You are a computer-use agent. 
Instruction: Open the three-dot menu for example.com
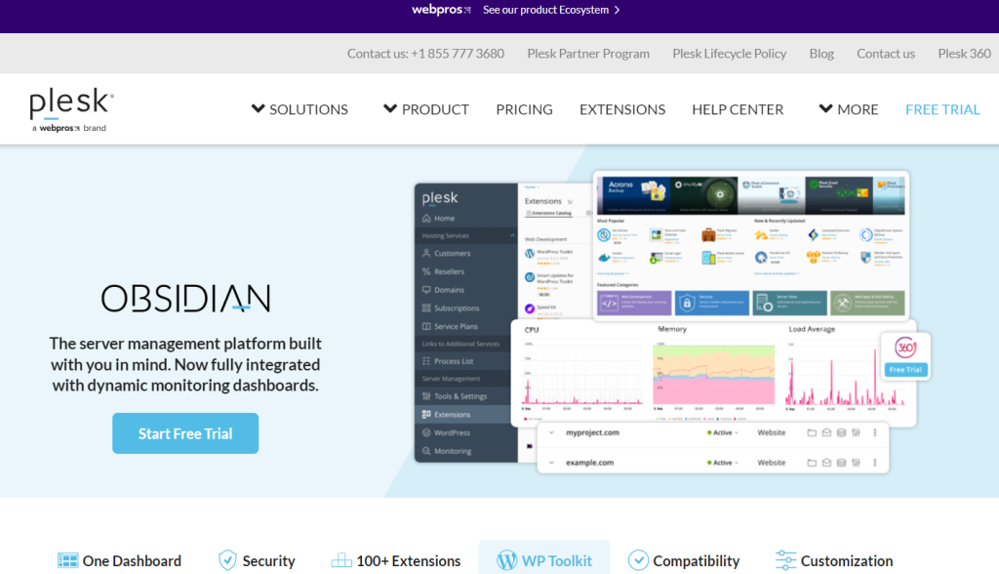[875, 463]
